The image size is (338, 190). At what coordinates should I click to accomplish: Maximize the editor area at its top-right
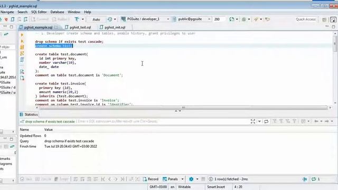coord(333,27)
